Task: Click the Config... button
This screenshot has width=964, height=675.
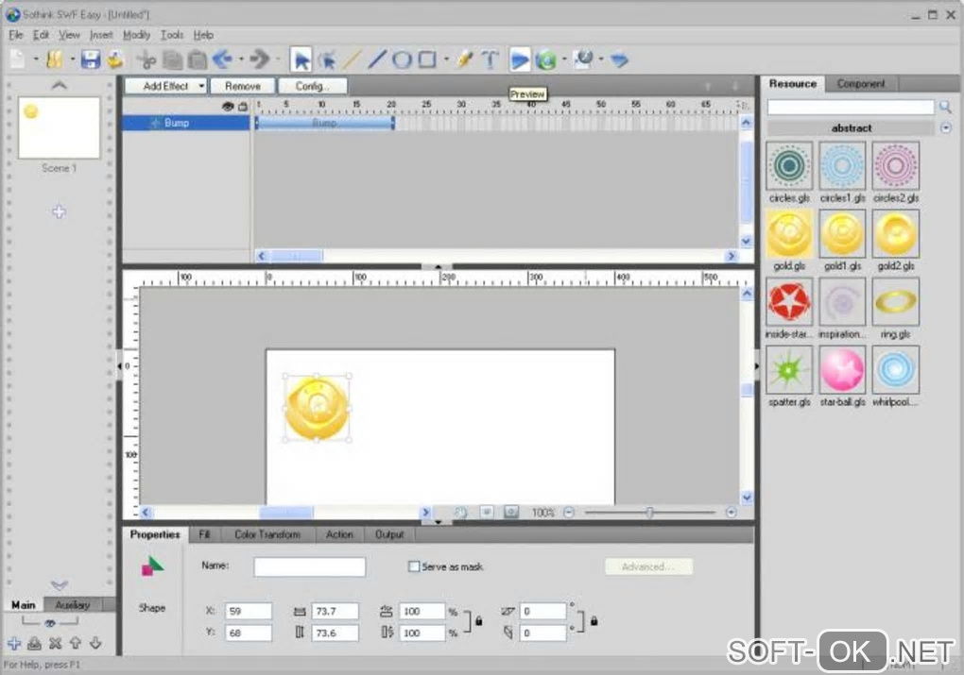Action: [x=312, y=86]
